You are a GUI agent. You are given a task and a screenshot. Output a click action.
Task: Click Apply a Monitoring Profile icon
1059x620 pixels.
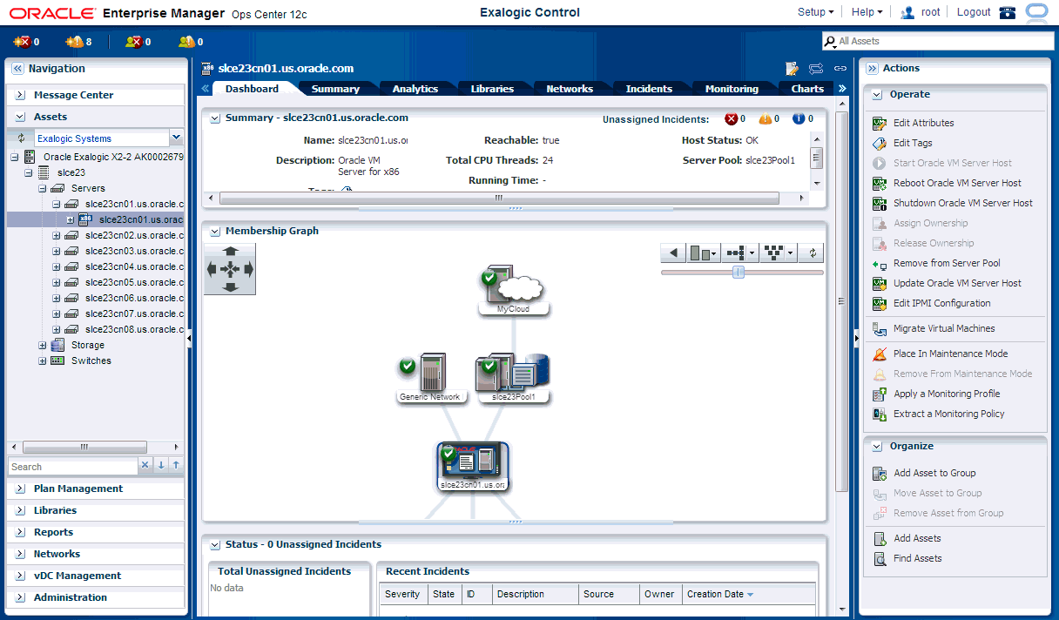[879, 394]
